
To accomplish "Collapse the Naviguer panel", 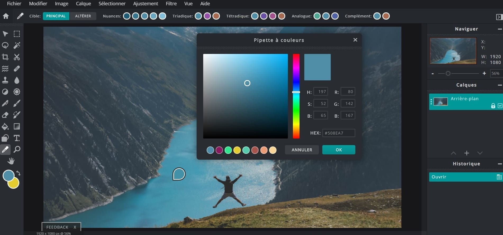I will click(x=500, y=29).
